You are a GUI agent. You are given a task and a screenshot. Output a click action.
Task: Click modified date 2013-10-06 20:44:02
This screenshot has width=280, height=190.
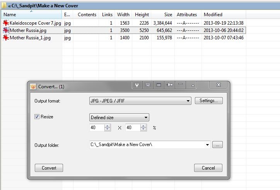[x=224, y=30]
